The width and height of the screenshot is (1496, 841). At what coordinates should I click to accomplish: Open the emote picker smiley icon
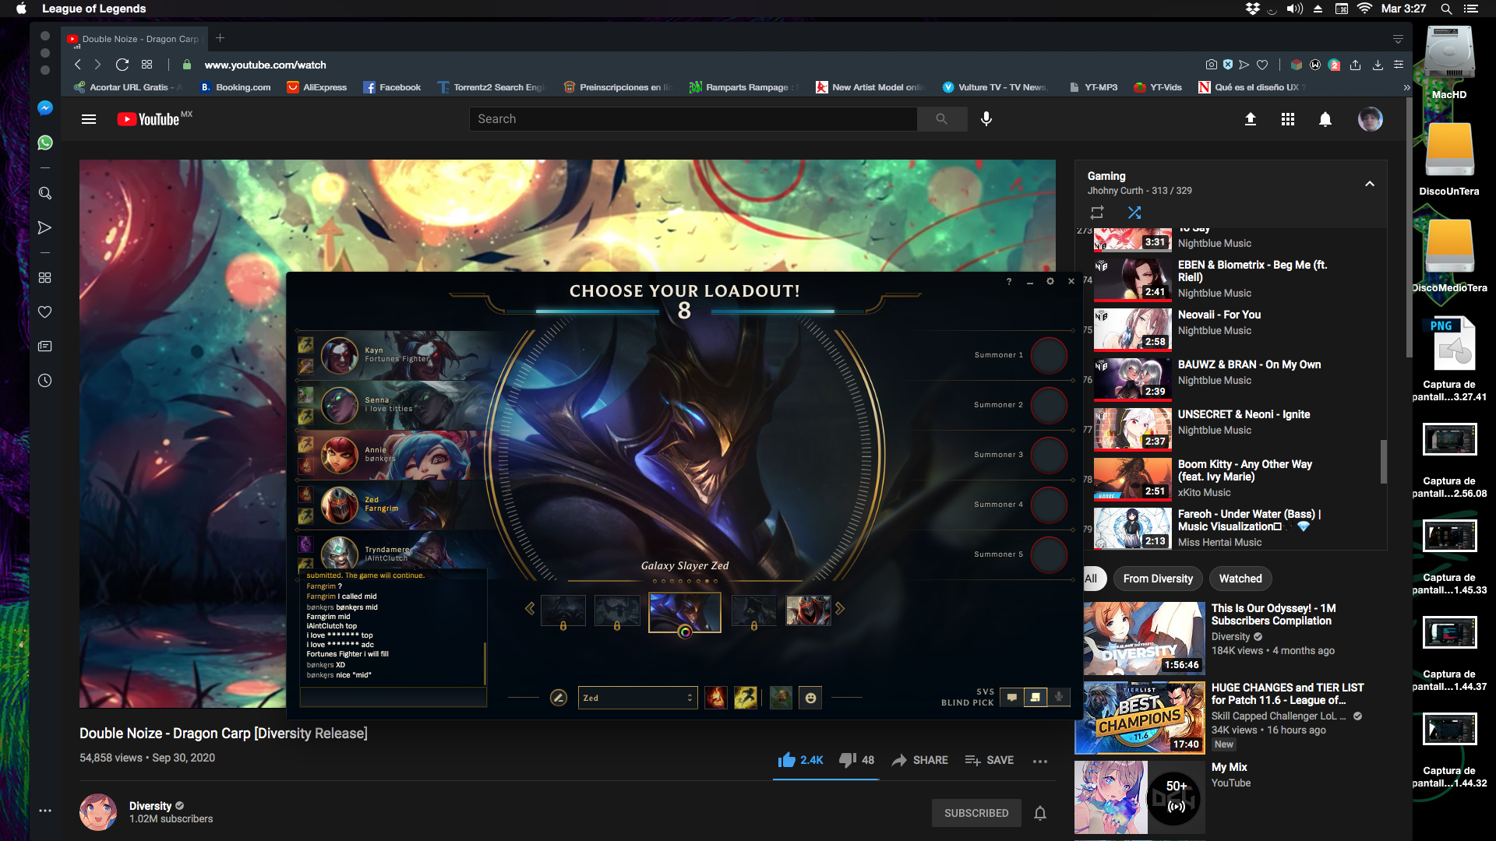(810, 698)
